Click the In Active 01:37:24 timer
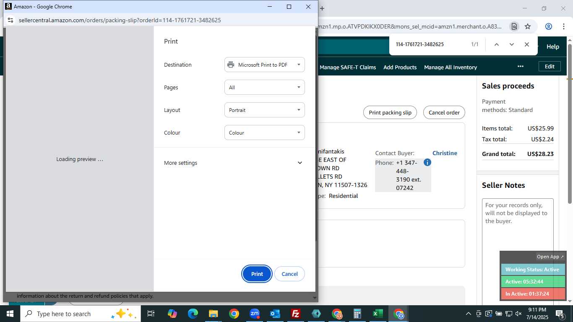The image size is (573, 322). (533, 294)
